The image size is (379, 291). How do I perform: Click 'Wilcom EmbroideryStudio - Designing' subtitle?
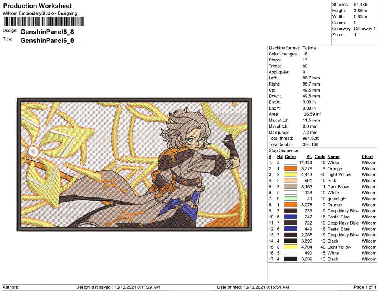pos(40,13)
